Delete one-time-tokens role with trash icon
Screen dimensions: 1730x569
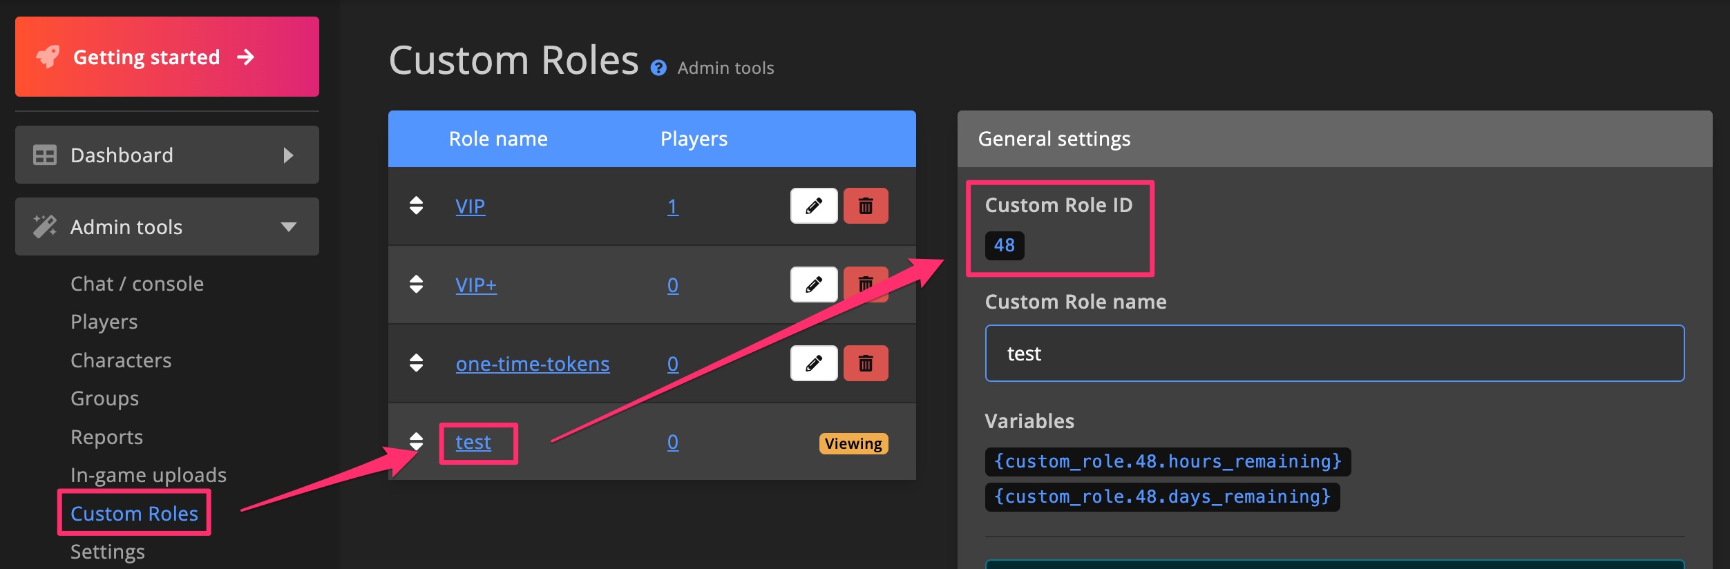[x=866, y=363]
